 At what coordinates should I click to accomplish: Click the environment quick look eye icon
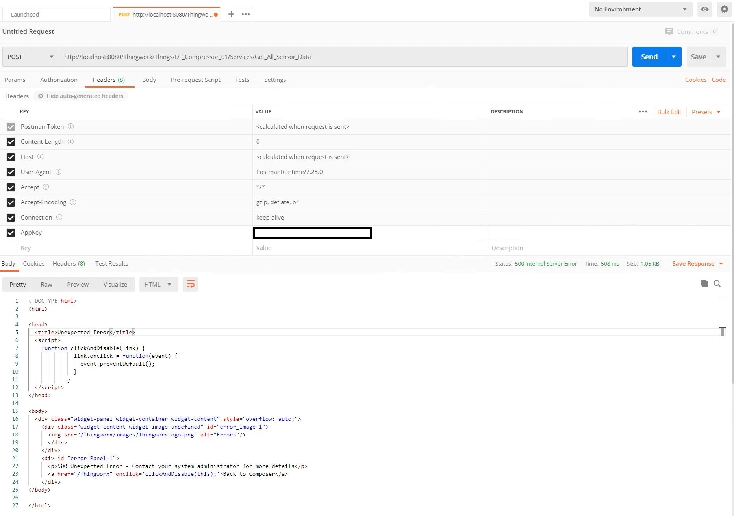point(705,9)
